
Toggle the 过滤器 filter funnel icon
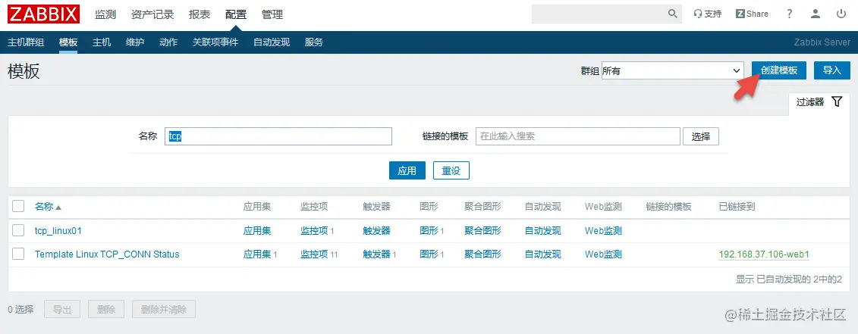tap(837, 101)
